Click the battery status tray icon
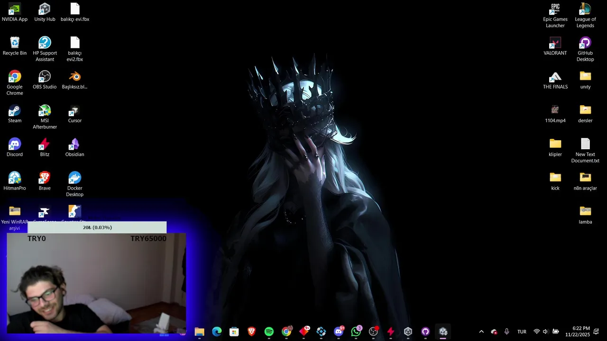Screen dimensions: 607x341 coord(555,332)
